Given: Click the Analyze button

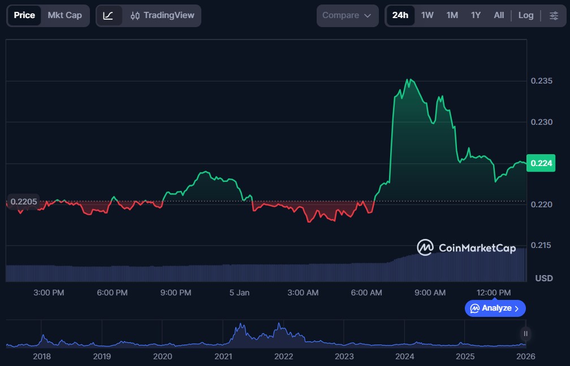Looking at the screenshot, I should pyautogui.click(x=495, y=308).
